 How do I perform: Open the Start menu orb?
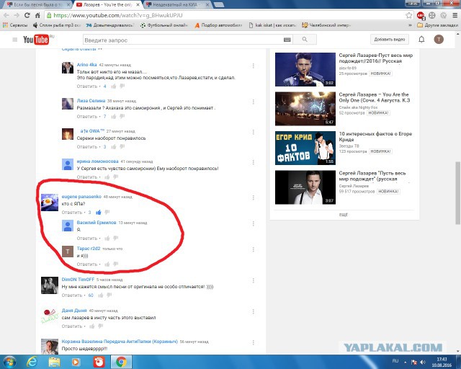click(x=9, y=362)
